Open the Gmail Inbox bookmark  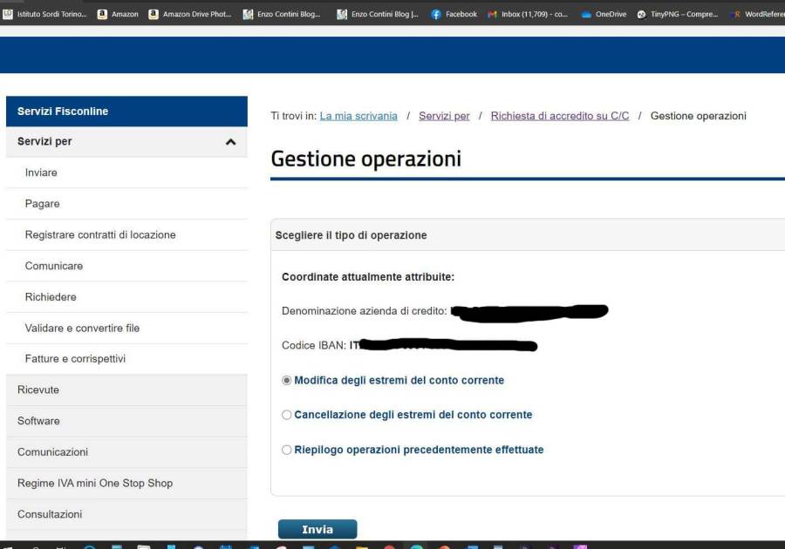pyautogui.click(x=528, y=14)
